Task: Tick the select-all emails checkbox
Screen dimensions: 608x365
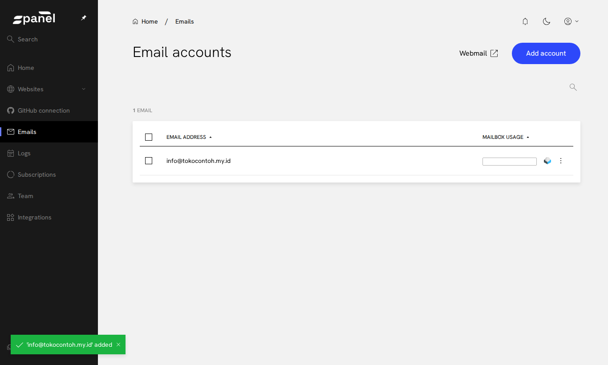Action: click(149, 137)
